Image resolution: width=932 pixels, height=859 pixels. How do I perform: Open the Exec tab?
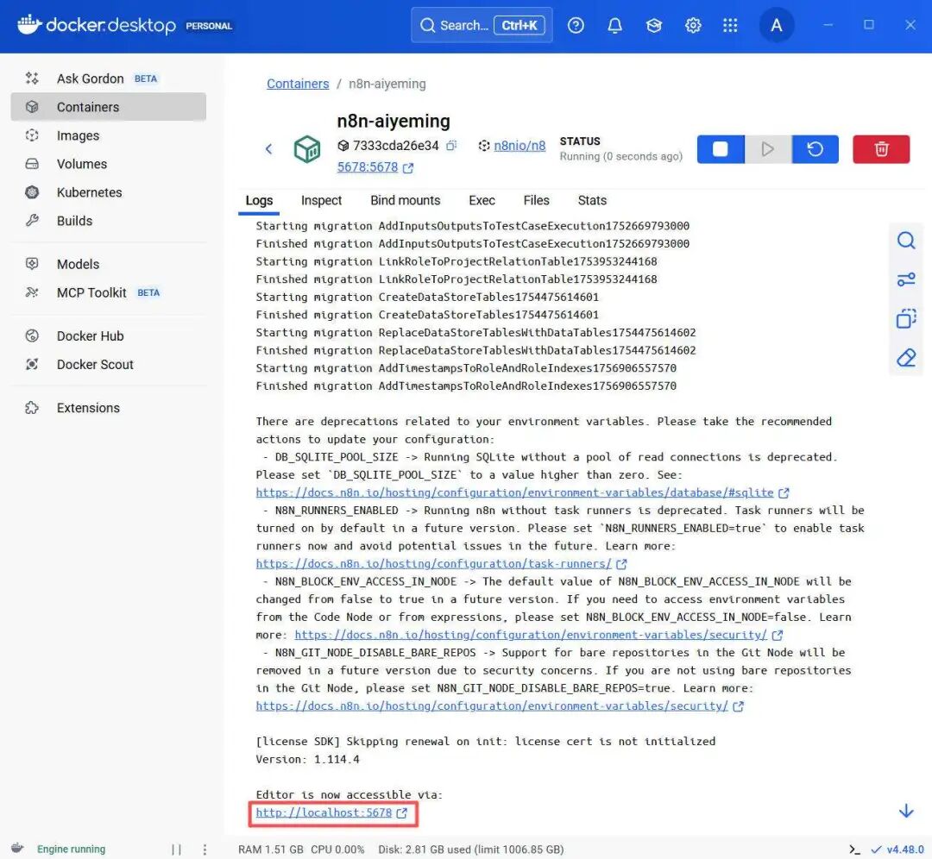pyautogui.click(x=482, y=201)
